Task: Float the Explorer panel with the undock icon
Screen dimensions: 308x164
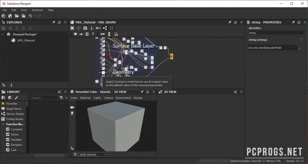Action: [x=60, y=22]
